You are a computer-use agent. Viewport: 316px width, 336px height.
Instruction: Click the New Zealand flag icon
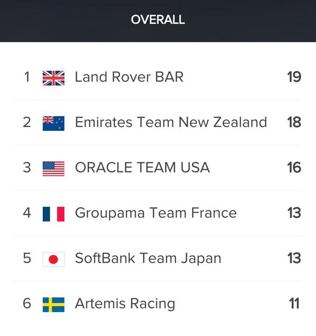[x=53, y=123]
